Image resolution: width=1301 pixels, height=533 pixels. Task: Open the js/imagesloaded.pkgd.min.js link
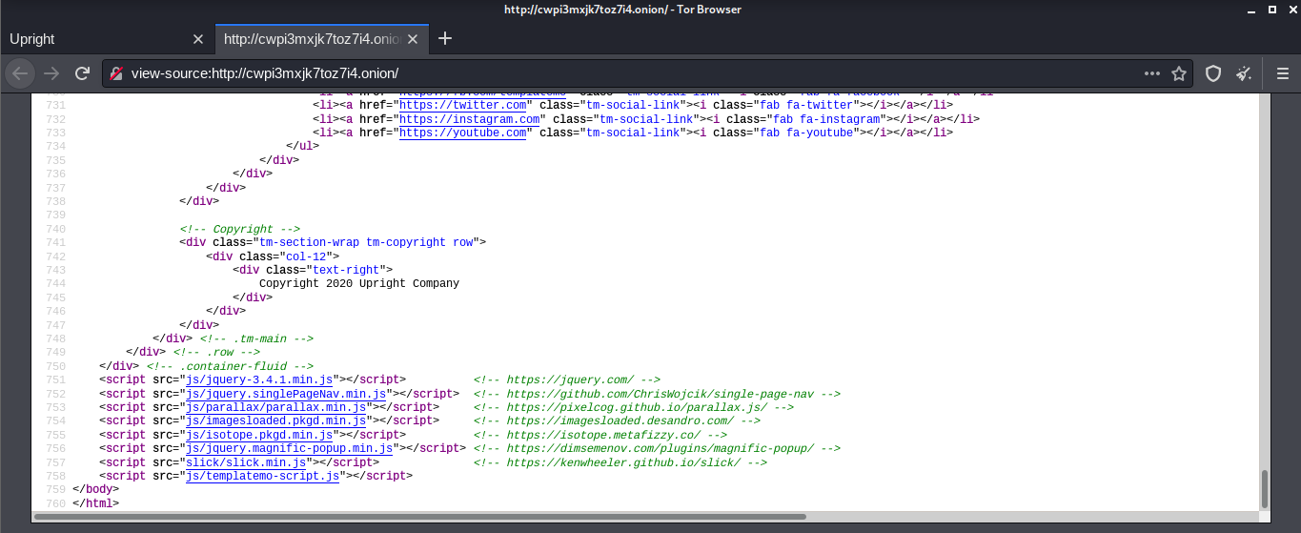(x=276, y=420)
